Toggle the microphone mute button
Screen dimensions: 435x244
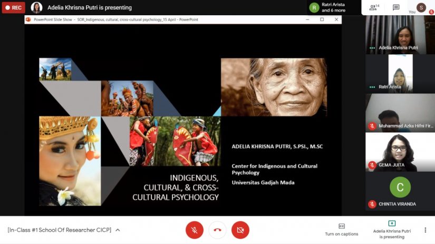194,230
